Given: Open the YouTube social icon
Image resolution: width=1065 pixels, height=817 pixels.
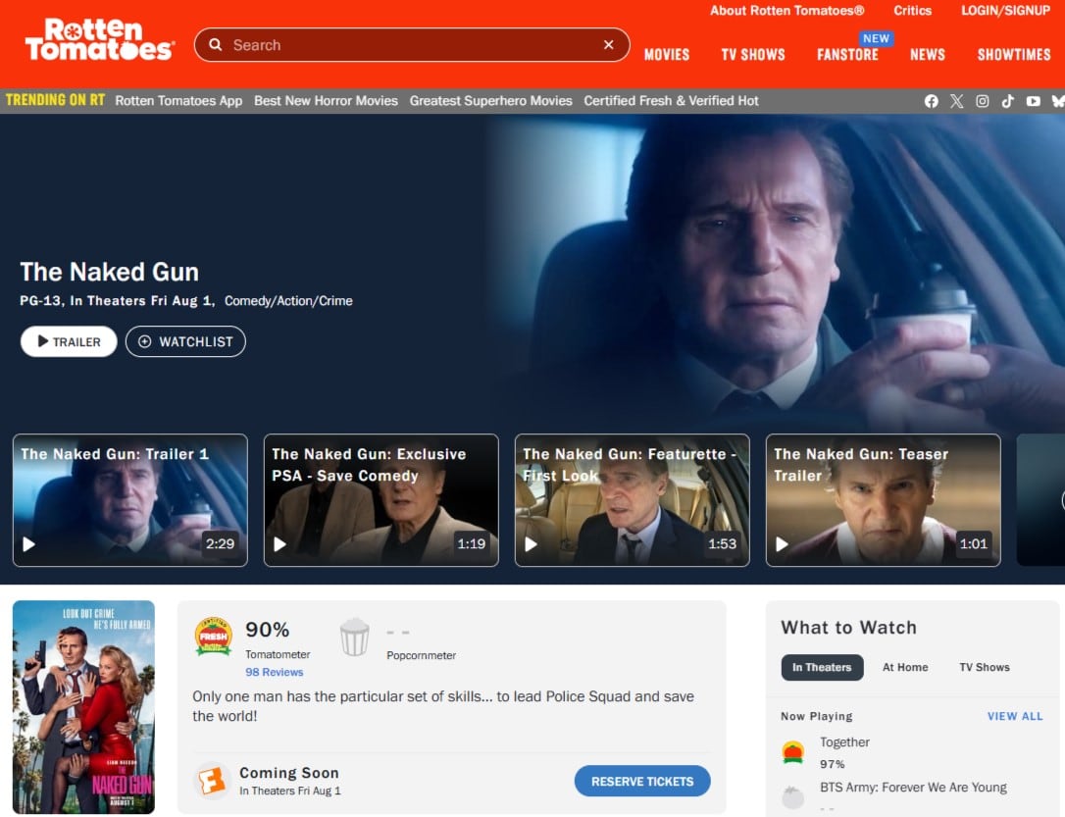Looking at the screenshot, I should pos(1033,101).
